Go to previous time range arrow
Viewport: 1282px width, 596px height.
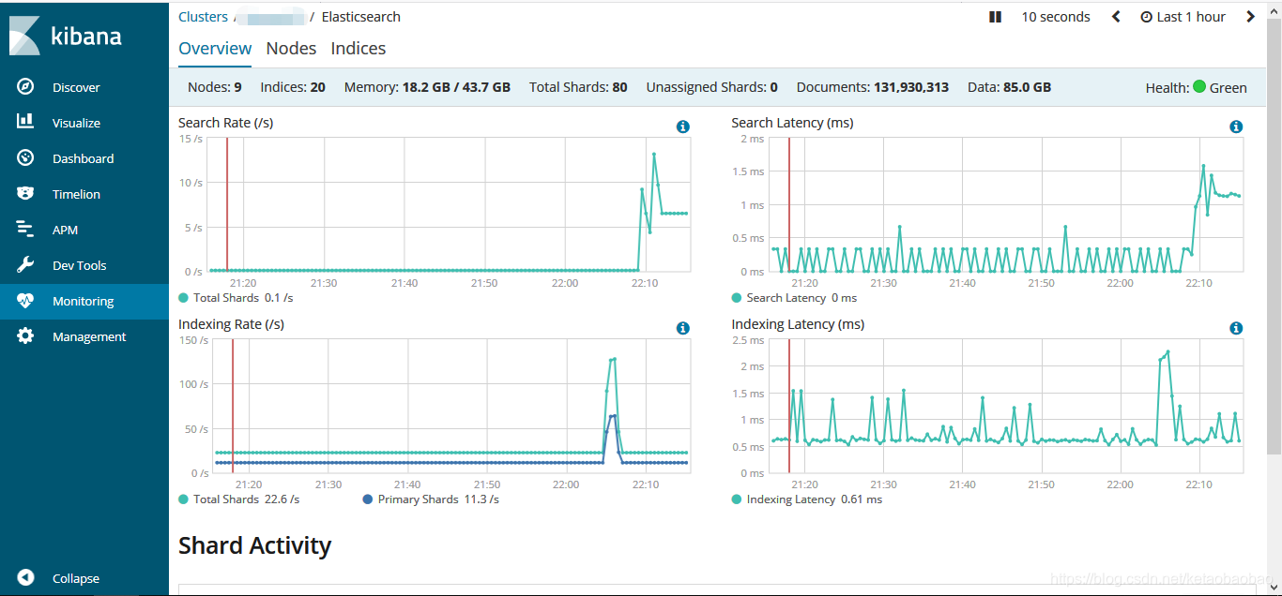point(1116,17)
